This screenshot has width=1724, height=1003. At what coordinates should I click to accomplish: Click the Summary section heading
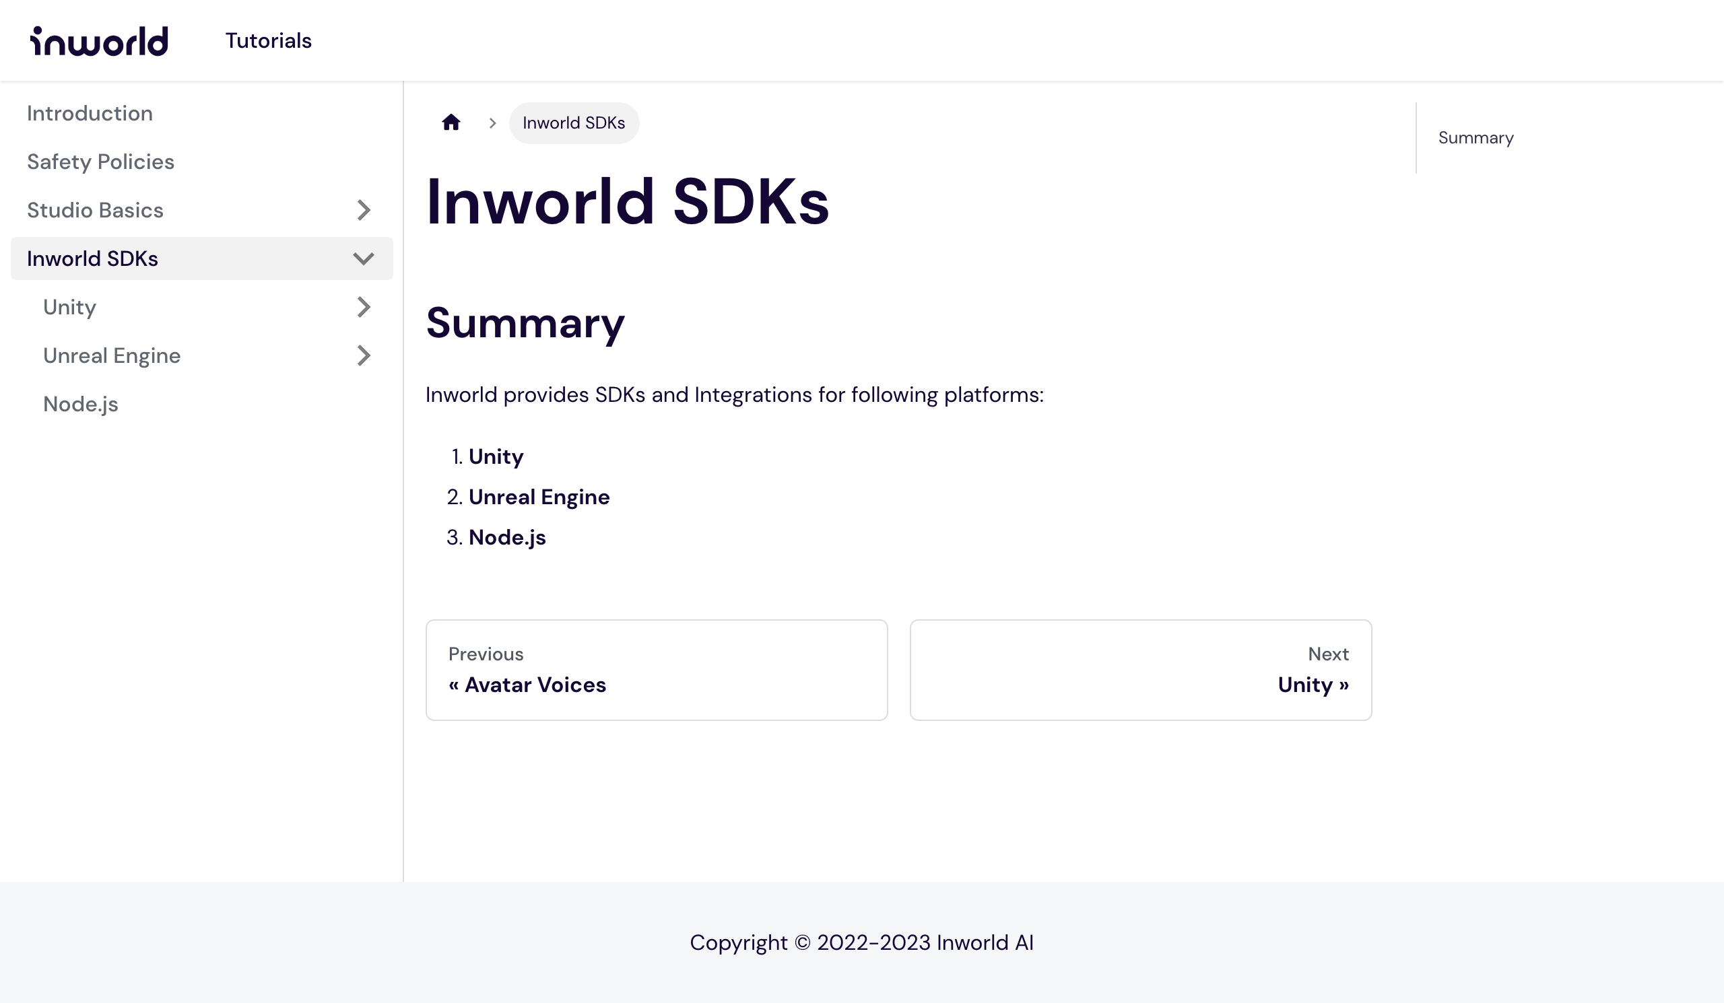tap(525, 322)
